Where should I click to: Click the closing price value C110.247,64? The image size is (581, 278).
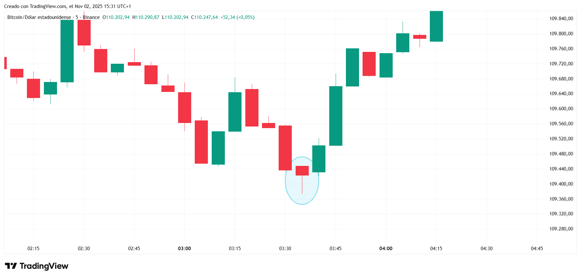point(204,17)
